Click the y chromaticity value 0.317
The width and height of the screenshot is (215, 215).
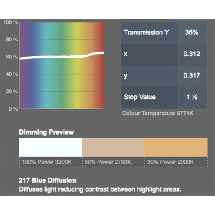point(192,76)
